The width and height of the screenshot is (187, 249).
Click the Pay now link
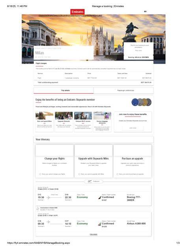click(138, 50)
